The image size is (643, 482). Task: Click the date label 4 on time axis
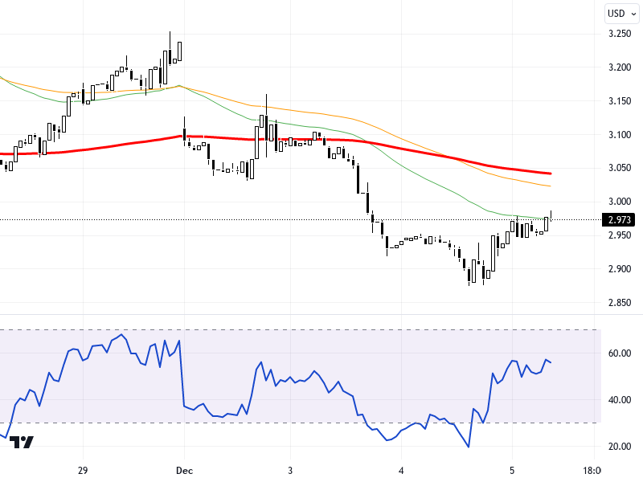(x=401, y=470)
